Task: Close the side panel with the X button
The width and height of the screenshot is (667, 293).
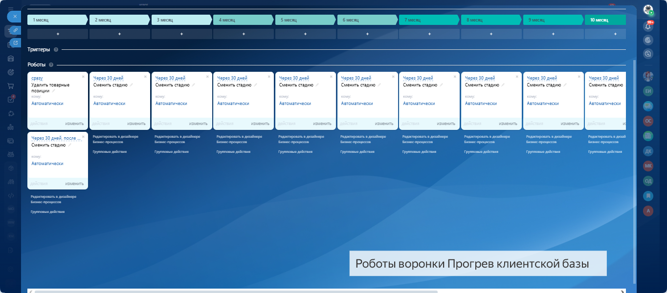Action: tap(15, 16)
